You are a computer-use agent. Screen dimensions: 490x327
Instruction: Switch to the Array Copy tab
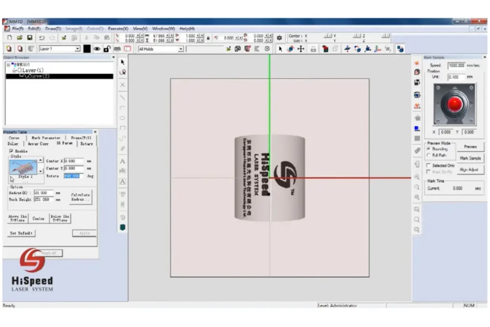(x=38, y=144)
